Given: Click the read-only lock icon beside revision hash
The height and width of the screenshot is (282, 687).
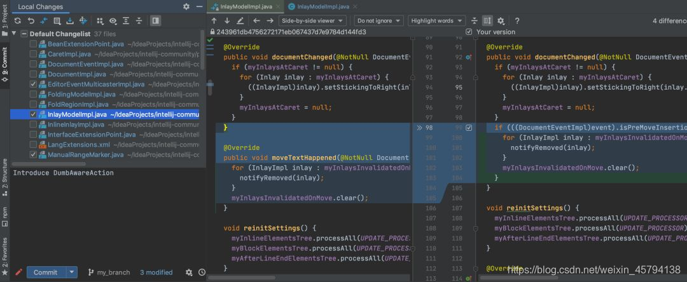Looking at the screenshot, I should coord(212,32).
